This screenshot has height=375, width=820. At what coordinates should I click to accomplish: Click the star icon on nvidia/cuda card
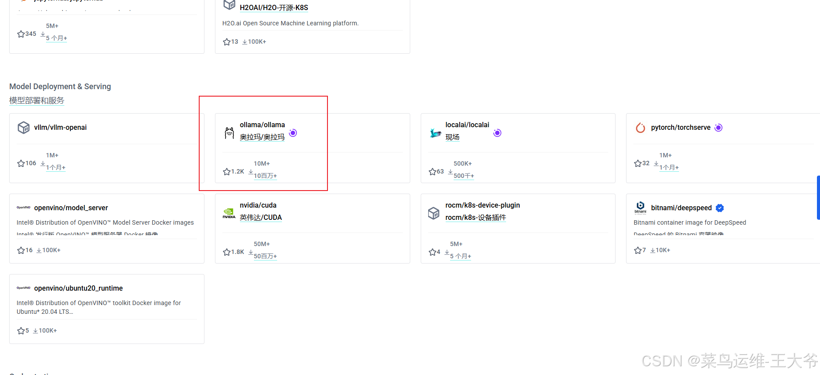pyautogui.click(x=227, y=252)
